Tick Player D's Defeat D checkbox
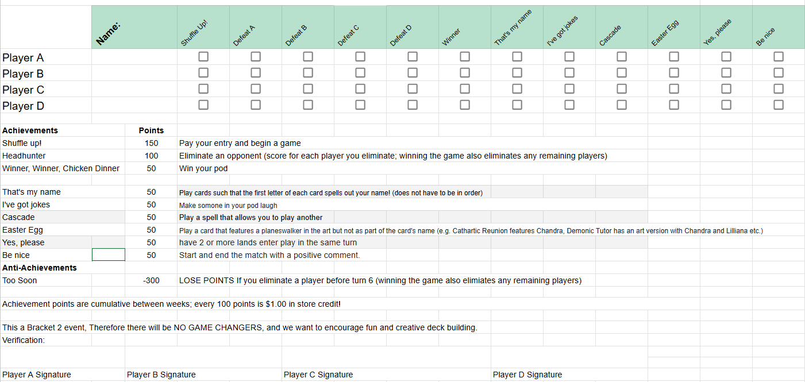805x382 pixels. (413, 105)
